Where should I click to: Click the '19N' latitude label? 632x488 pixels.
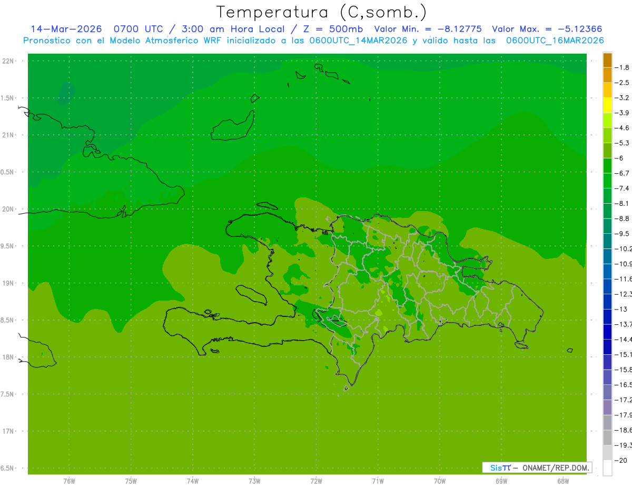tap(9, 283)
